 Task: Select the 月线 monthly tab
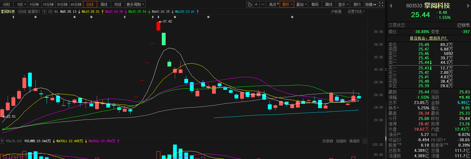tap(118, 4)
